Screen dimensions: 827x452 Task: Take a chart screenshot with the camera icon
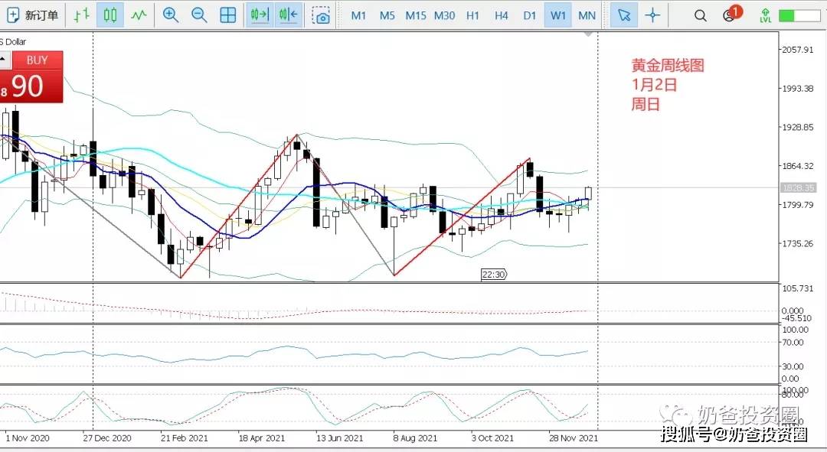pyautogui.click(x=321, y=15)
